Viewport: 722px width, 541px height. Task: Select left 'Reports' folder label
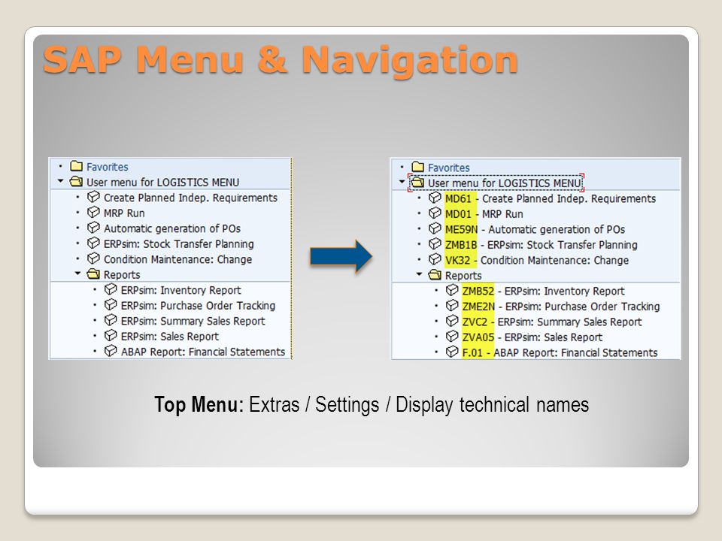pos(122,275)
